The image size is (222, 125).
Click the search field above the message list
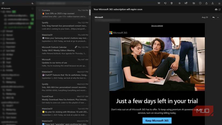pos(63,3)
